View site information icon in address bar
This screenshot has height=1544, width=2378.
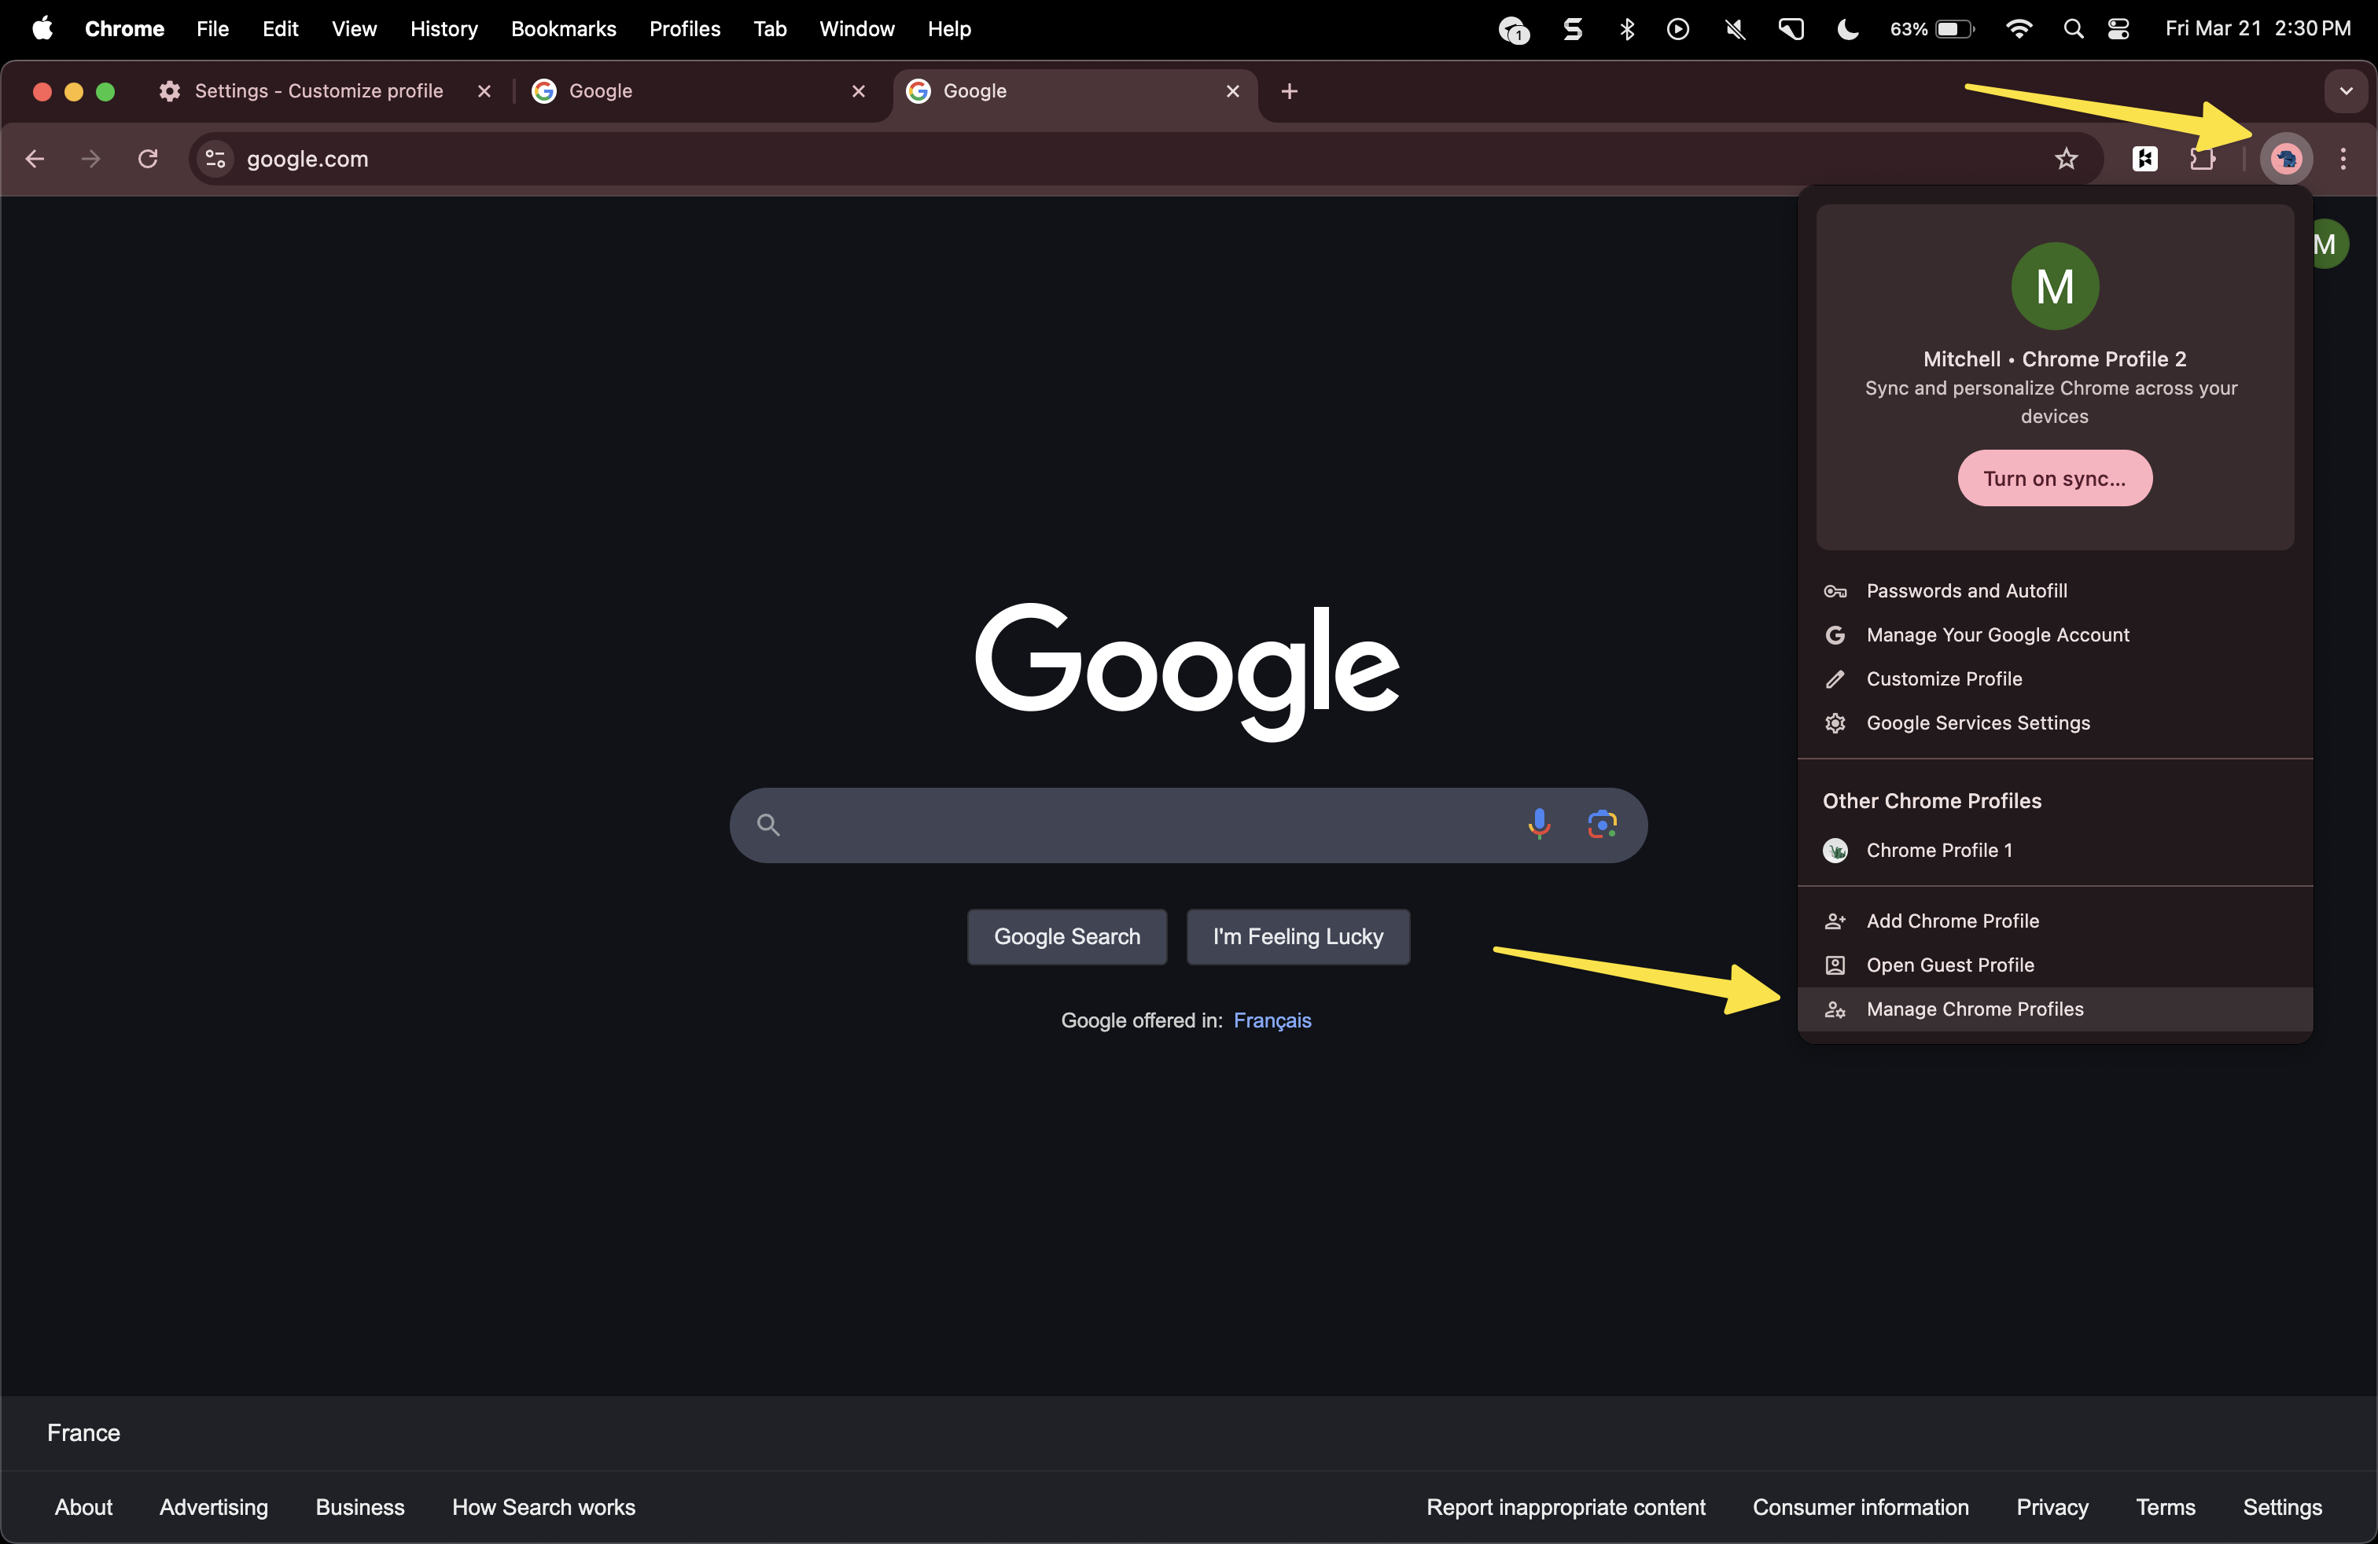[215, 159]
